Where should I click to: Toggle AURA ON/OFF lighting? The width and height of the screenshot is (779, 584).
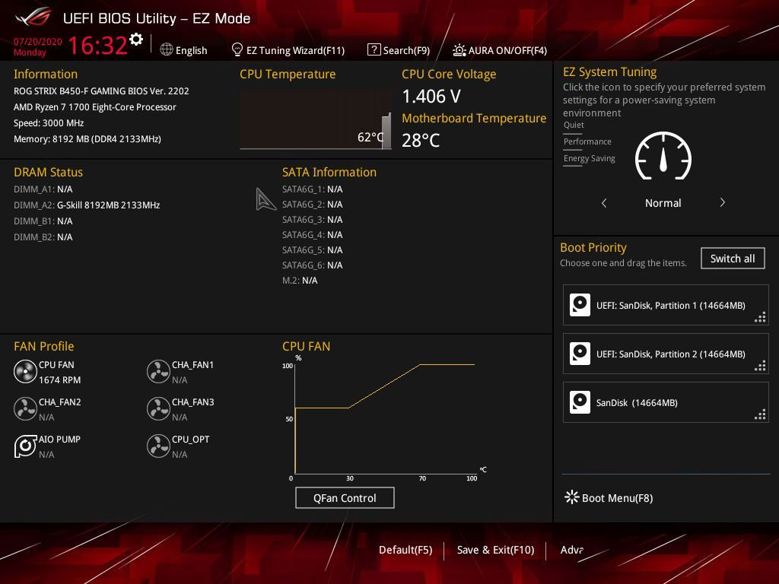[500, 50]
